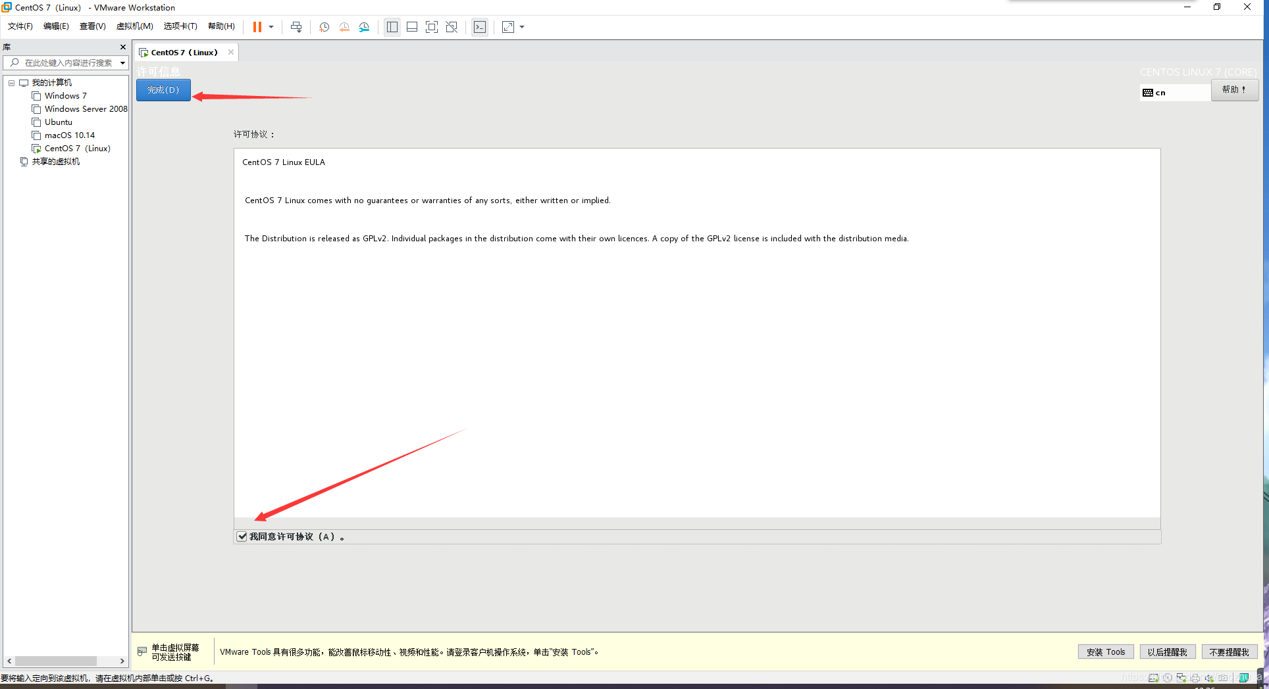
Task: Open the pause button power options dropdown
Action: (271, 27)
